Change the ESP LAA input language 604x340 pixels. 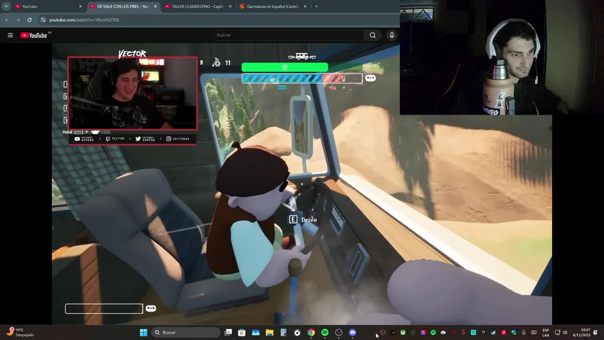pyautogui.click(x=545, y=332)
